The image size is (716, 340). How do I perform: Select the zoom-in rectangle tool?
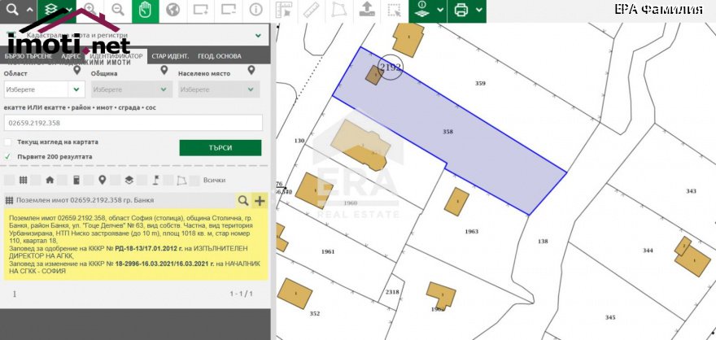point(200,10)
